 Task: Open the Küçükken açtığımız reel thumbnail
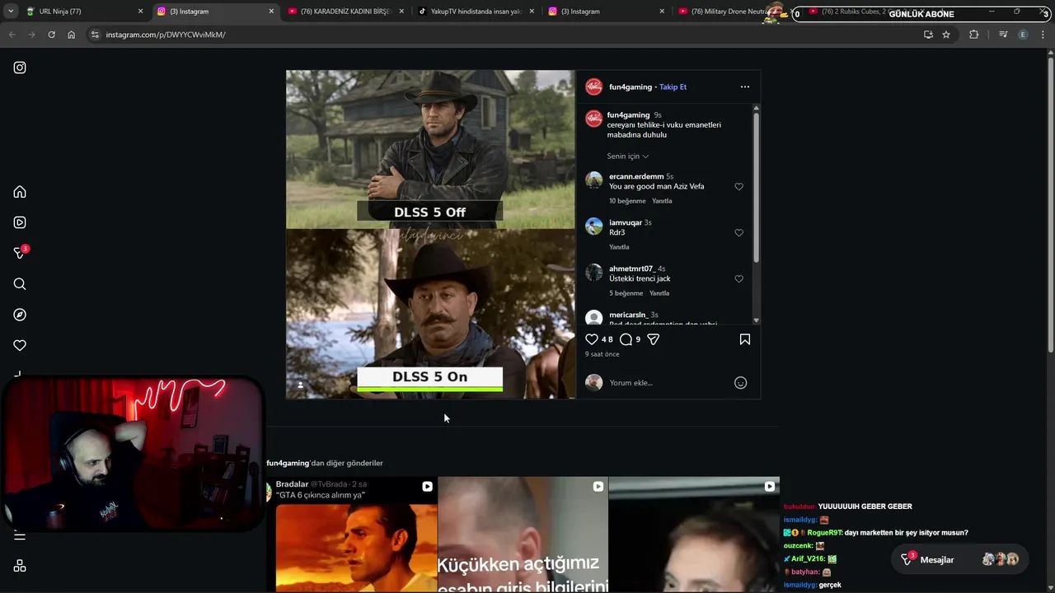point(523,535)
